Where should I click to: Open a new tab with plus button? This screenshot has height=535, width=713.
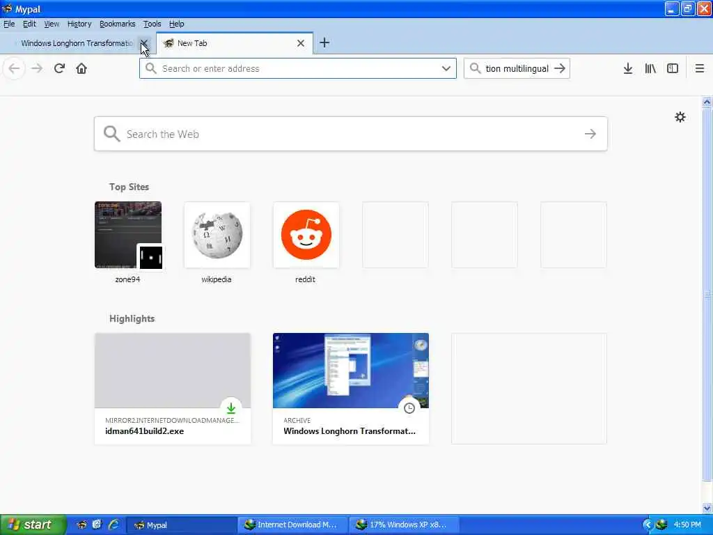click(324, 42)
